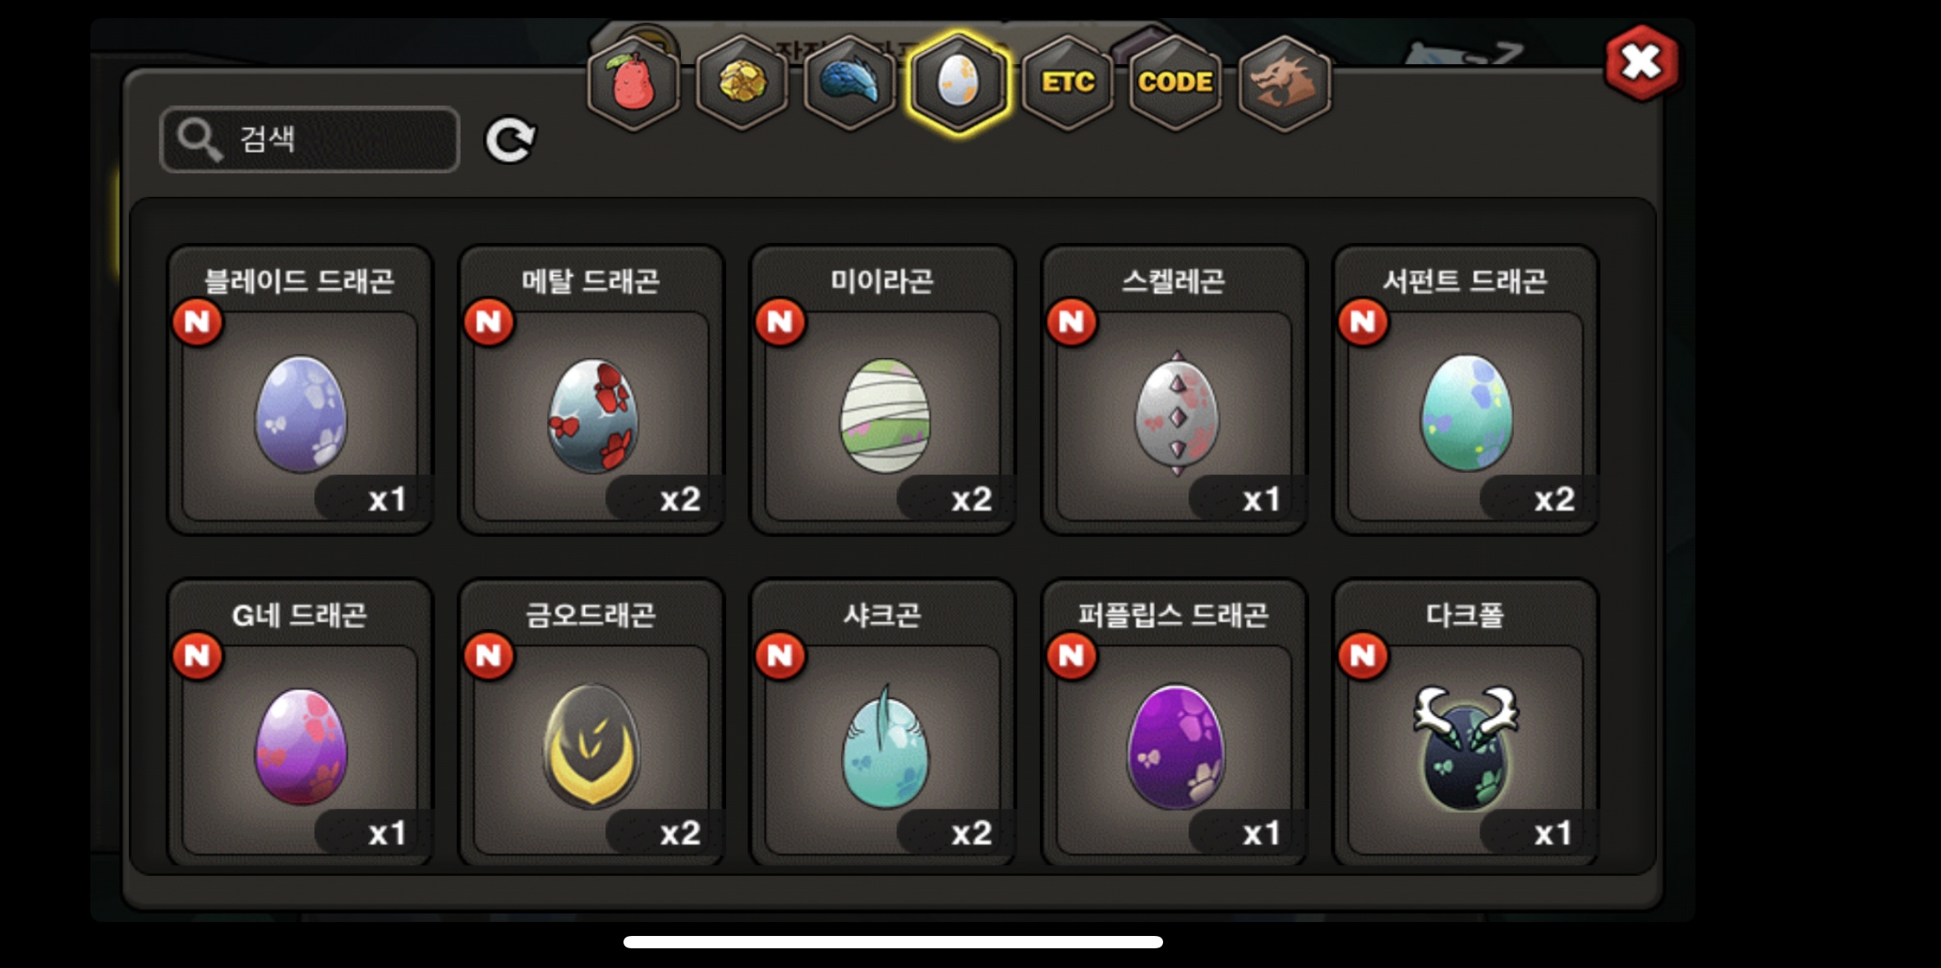1941x968 pixels.
Task: Pick the 샤크곤 shark fin egg
Action: point(883,724)
